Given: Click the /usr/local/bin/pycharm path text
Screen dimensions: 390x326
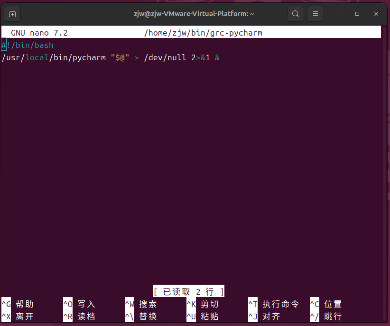Looking at the screenshot, I should coord(54,58).
